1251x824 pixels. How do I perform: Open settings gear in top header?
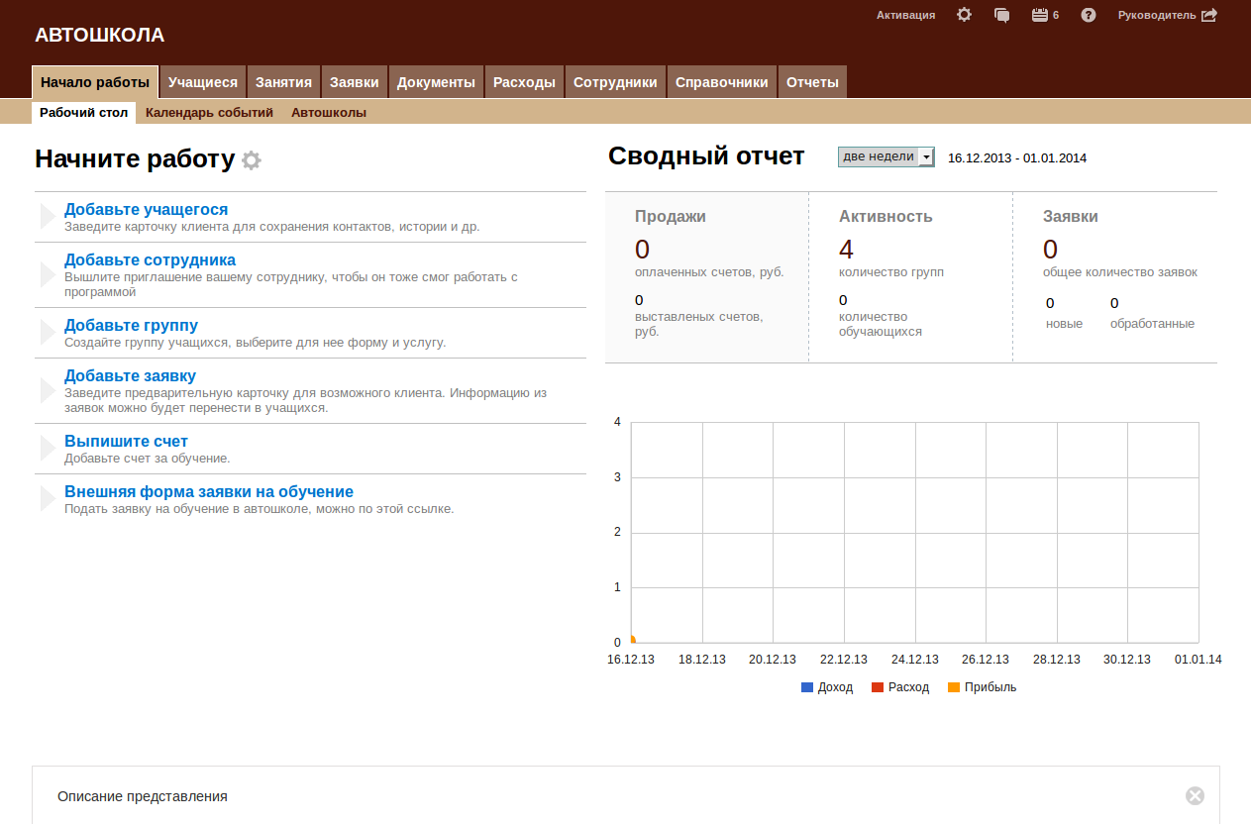(964, 15)
